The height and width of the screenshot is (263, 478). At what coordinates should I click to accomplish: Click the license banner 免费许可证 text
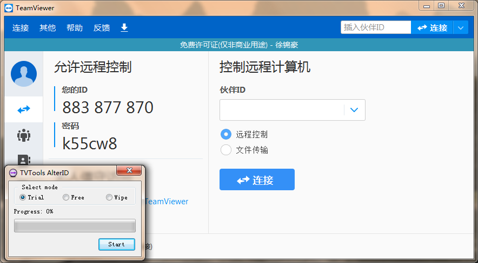coord(239,45)
